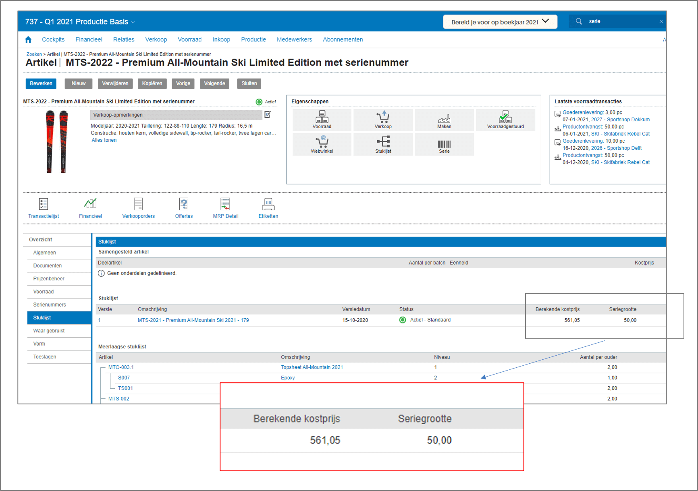Viewport: 698px width, 491px height.
Task: Open the Sportshop Dokkum link
Action: coord(629,119)
